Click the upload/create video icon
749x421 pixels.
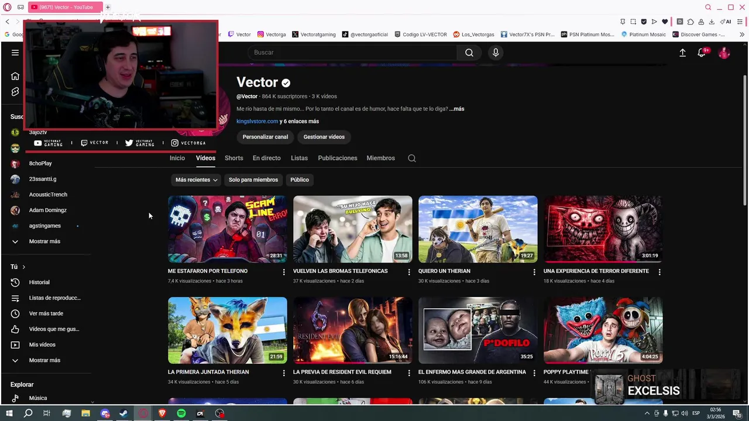tap(682, 53)
